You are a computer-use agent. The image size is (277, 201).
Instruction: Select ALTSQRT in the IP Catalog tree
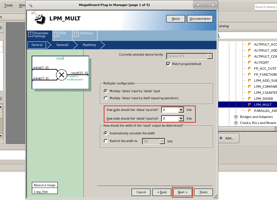point(262,62)
